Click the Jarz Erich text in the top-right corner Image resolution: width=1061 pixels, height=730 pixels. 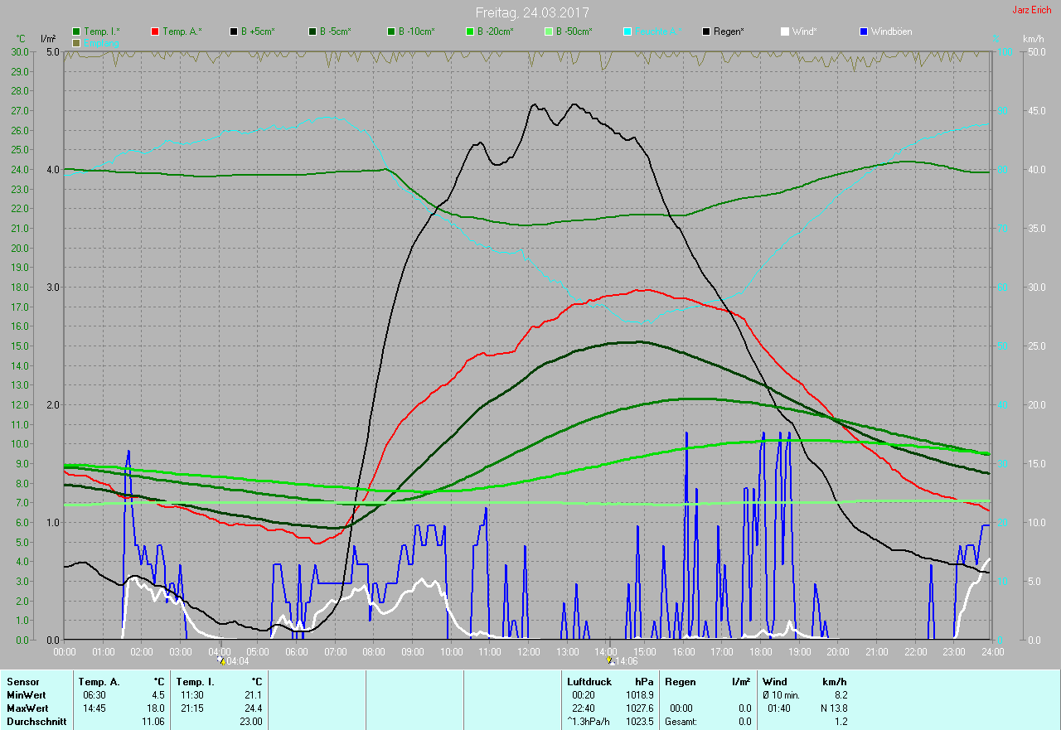(x=1031, y=10)
